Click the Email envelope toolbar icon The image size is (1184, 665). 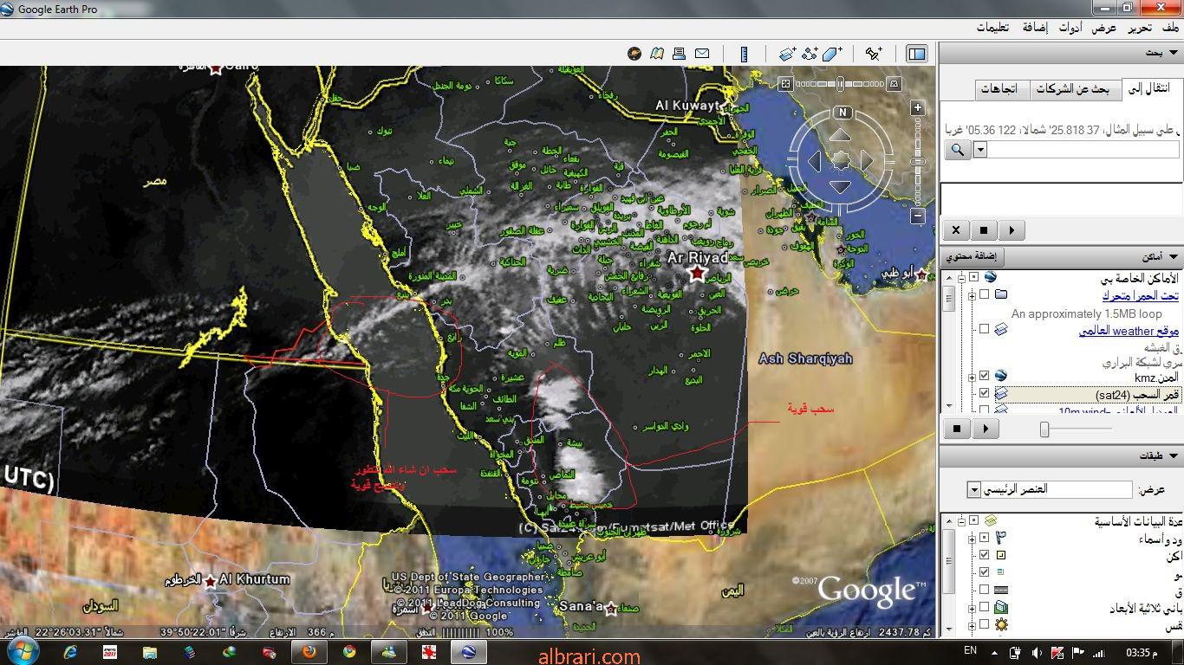click(x=702, y=54)
